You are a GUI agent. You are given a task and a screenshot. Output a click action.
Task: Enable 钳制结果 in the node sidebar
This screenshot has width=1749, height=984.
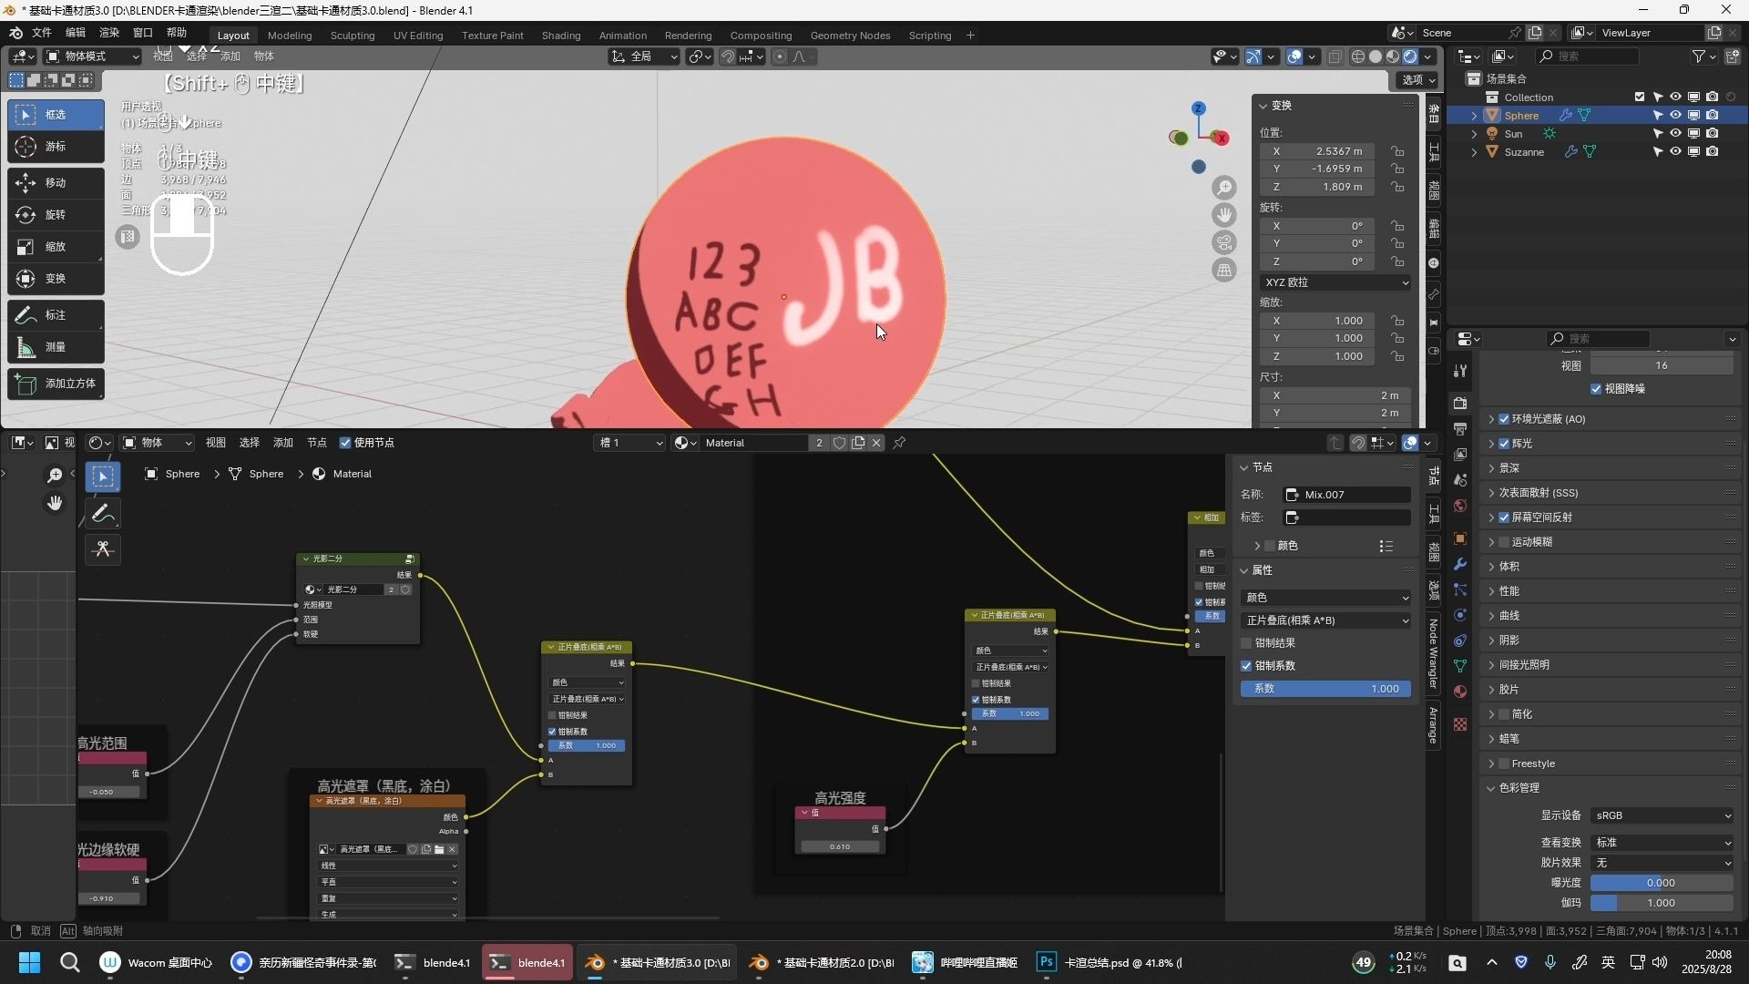click(x=1246, y=643)
